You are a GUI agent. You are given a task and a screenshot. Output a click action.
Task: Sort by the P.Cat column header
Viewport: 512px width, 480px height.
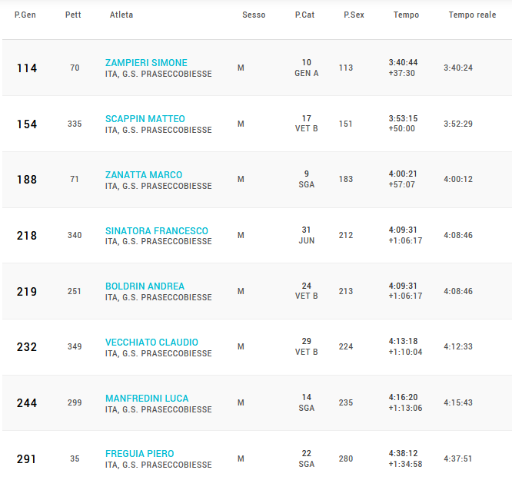click(x=304, y=15)
